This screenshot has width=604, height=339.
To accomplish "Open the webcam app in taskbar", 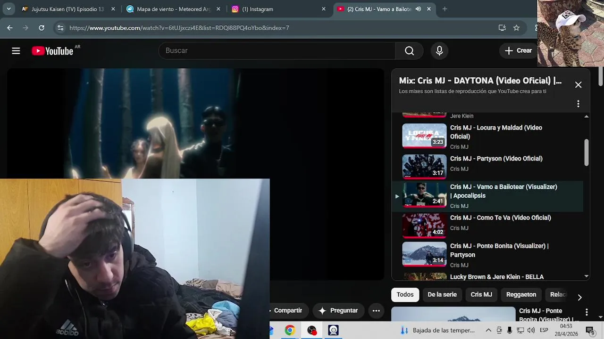I will tap(334, 331).
